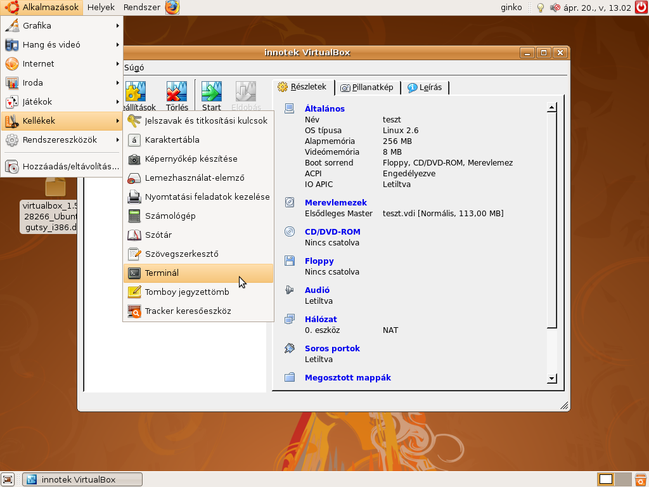649x487 pixels.
Task: Open the Általános settings link
Action: coord(324,109)
